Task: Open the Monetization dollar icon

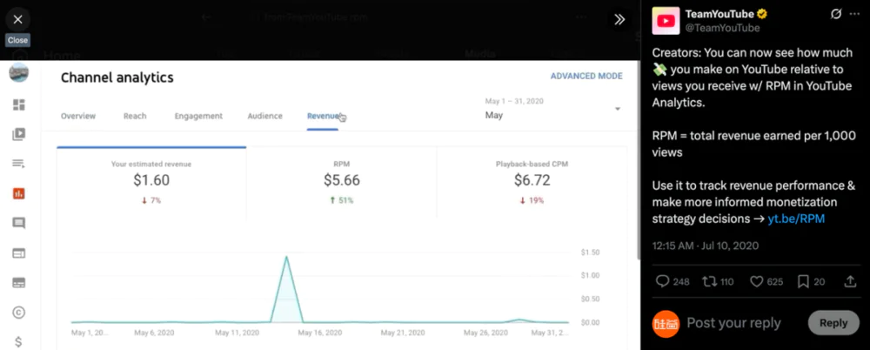Action: 18,341
